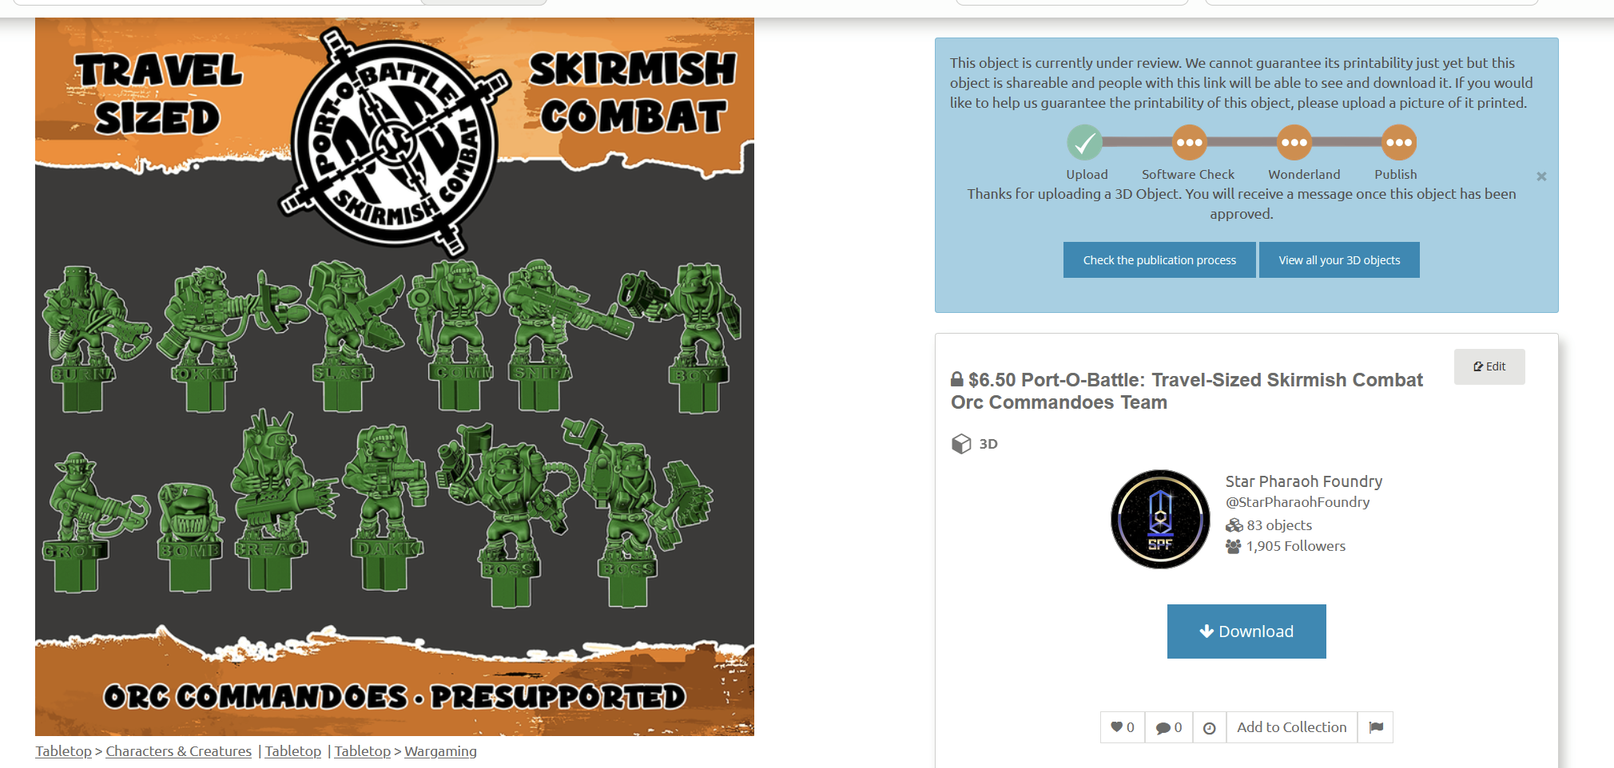Screen dimensions: 1614x768
Task: Click Add to Collection
Action: (x=1292, y=727)
